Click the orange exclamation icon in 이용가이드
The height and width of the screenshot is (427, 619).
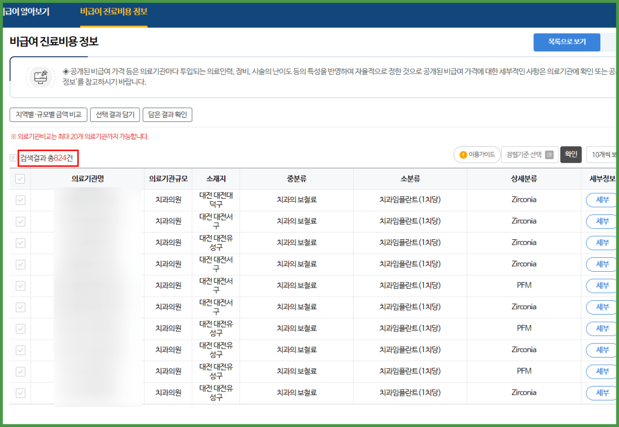click(x=464, y=155)
